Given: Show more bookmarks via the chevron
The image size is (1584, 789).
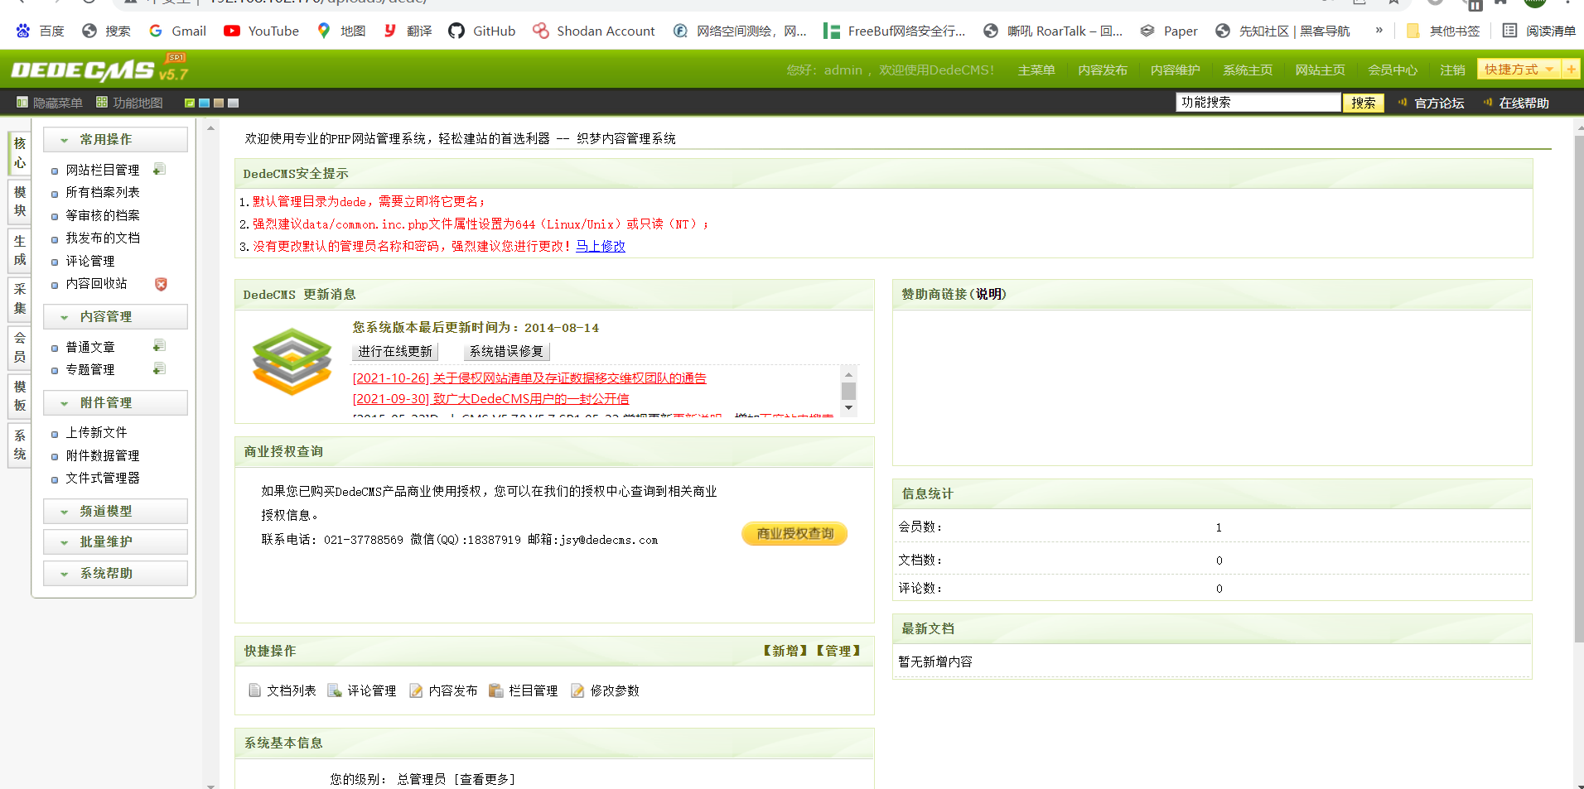Looking at the screenshot, I should coord(1379,31).
